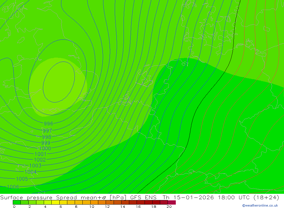Select the 15–16 hPa dark red legend swatch

click(x=133, y=202)
